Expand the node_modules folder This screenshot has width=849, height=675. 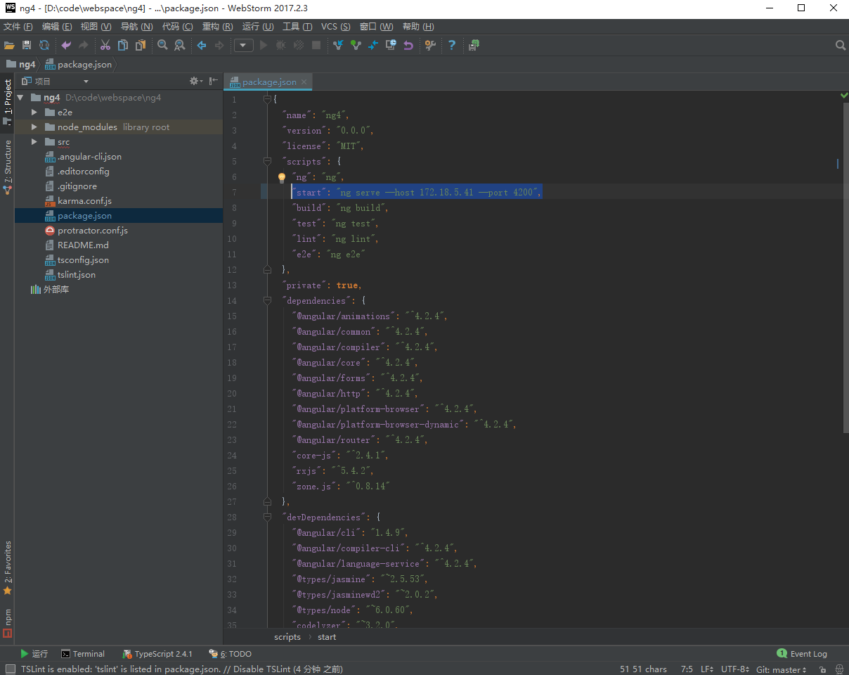coord(34,127)
